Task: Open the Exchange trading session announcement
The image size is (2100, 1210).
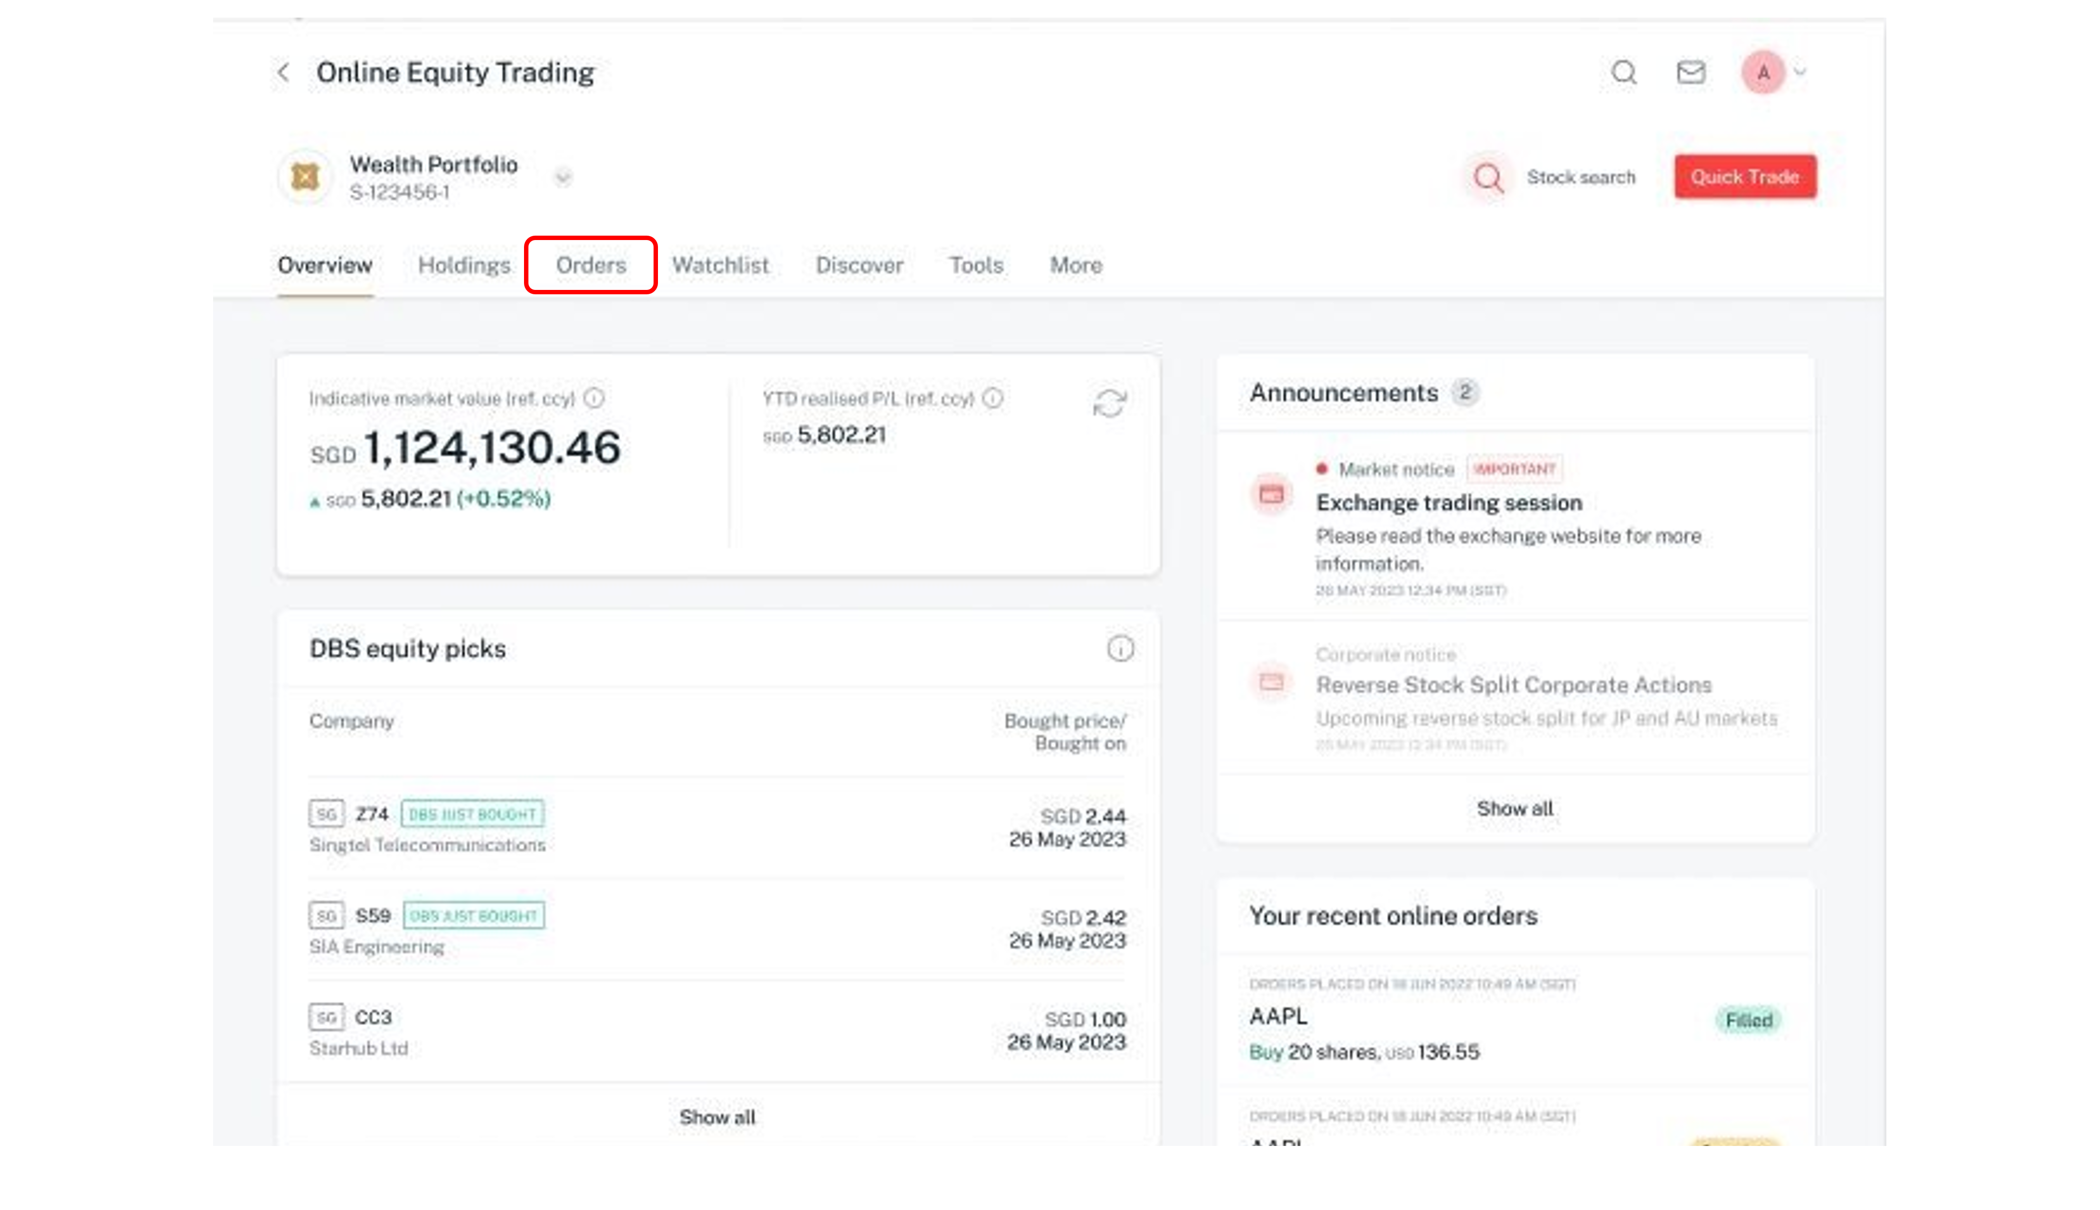Action: point(1515,527)
